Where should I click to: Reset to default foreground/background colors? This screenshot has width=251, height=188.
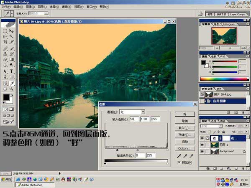point(4,102)
